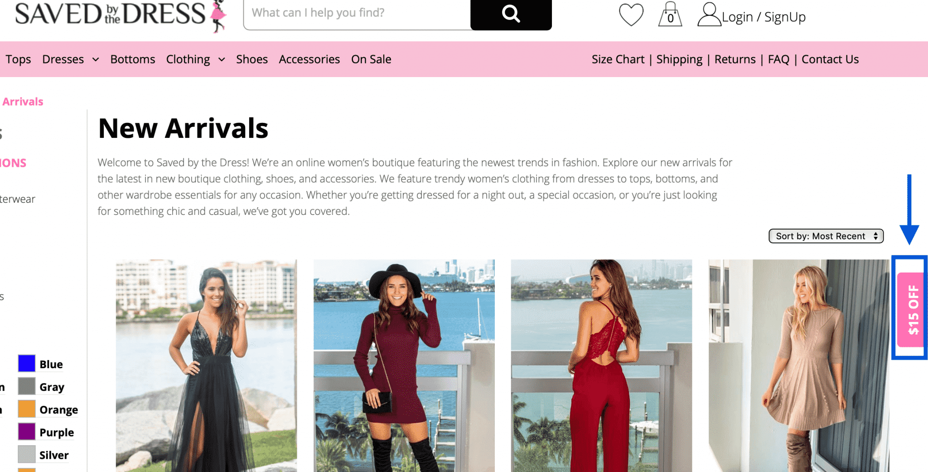Open the Contact Us link
Viewport: 928px width, 472px height.
click(x=830, y=59)
